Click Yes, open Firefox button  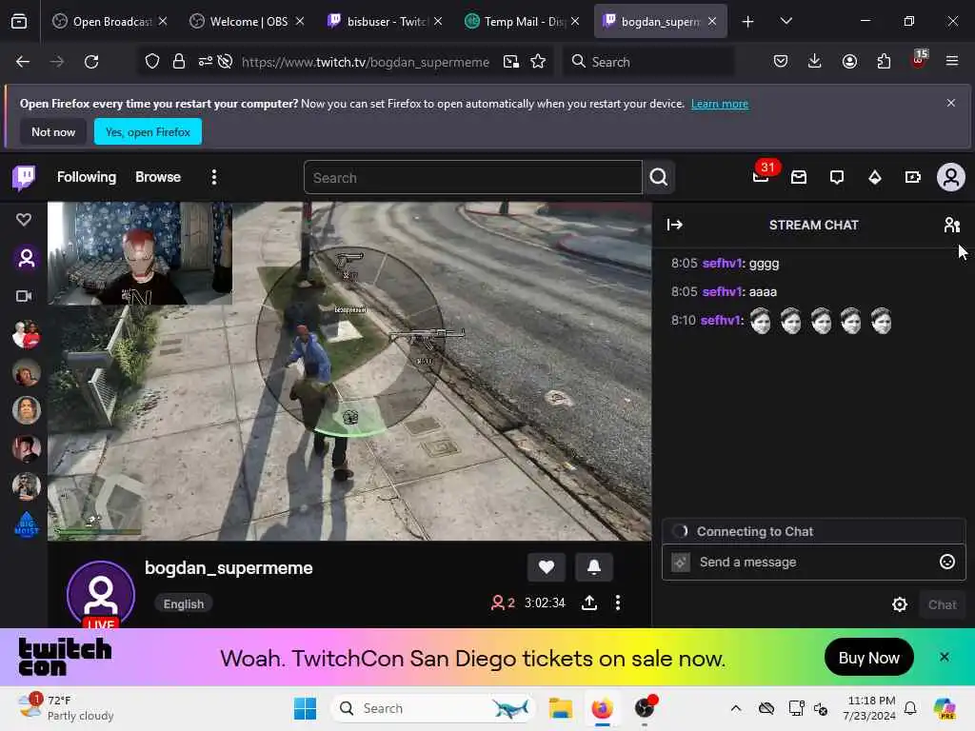pyautogui.click(x=148, y=131)
